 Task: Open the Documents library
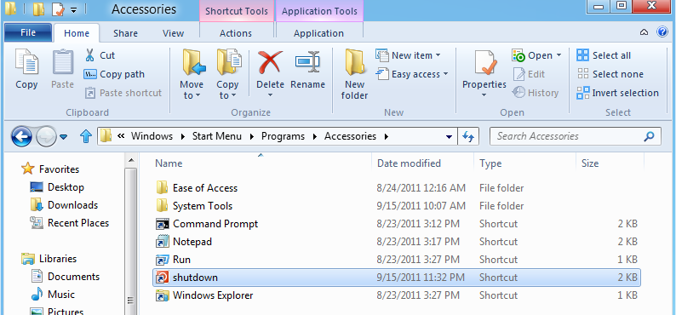point(65,277)
